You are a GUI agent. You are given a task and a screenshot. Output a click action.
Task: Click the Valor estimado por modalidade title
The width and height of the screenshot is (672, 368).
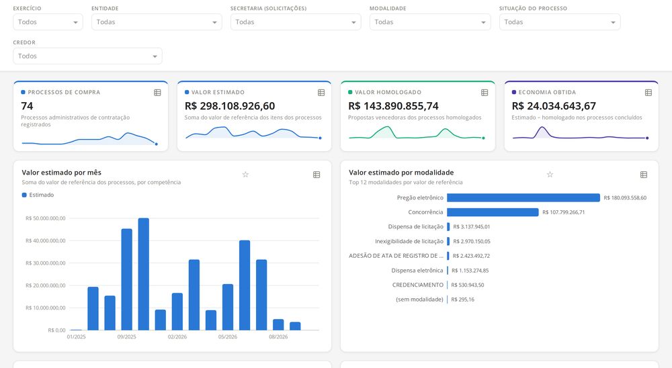[x=401, y=173]
